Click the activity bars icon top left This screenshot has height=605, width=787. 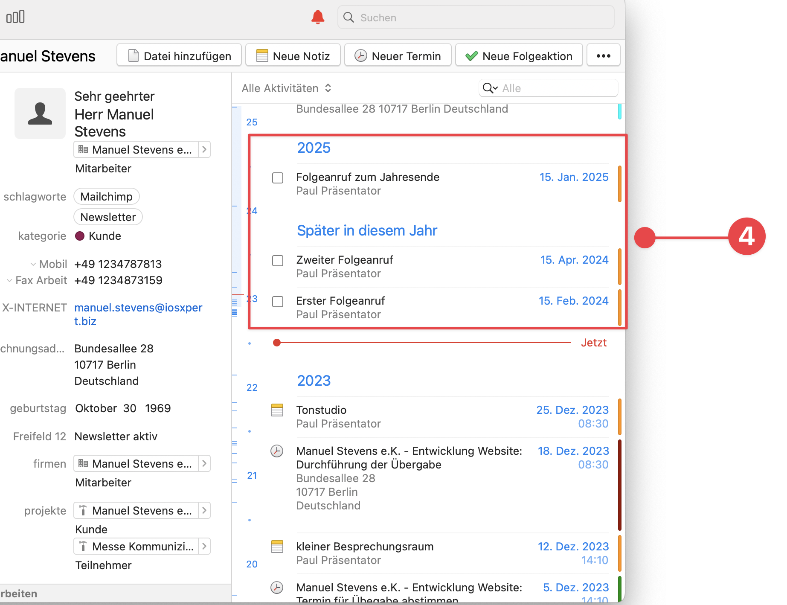[x=15, y=17]
